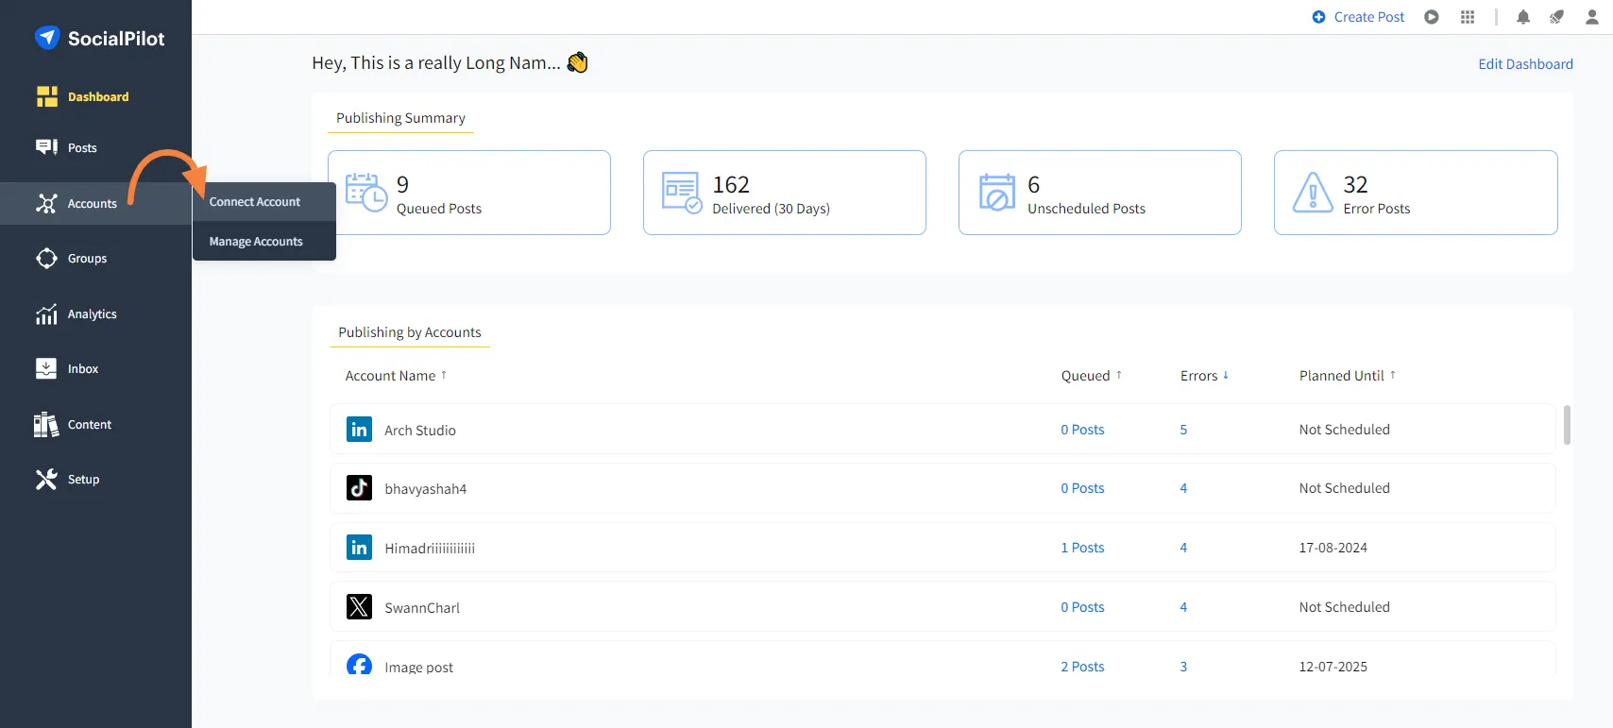Click the TikTok icon for bhavyashah4
This screenshot has height=728, width=1613.
click(x=359, y=488)
